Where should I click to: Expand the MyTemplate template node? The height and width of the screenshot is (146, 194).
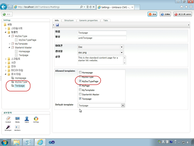tap(9, 44)
